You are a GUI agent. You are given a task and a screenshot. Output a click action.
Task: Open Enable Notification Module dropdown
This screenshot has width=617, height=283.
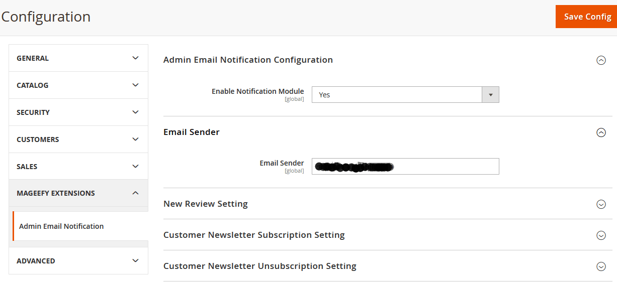point(397,95)
